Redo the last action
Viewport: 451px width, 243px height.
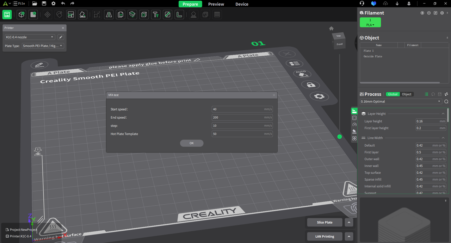pos(72,4)
